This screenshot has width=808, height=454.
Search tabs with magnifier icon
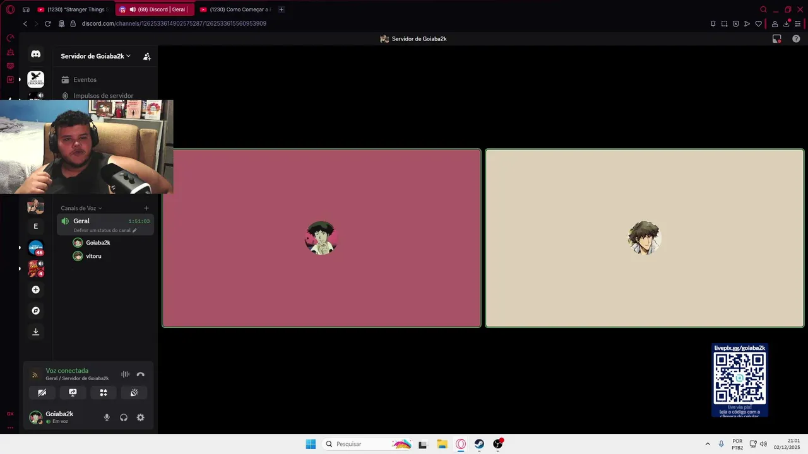click(x=763, y=9)
